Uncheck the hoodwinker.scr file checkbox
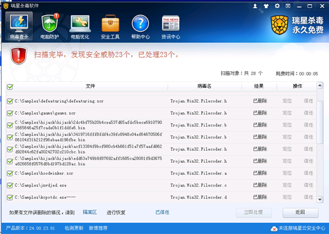329x234 pixels. 10,173
